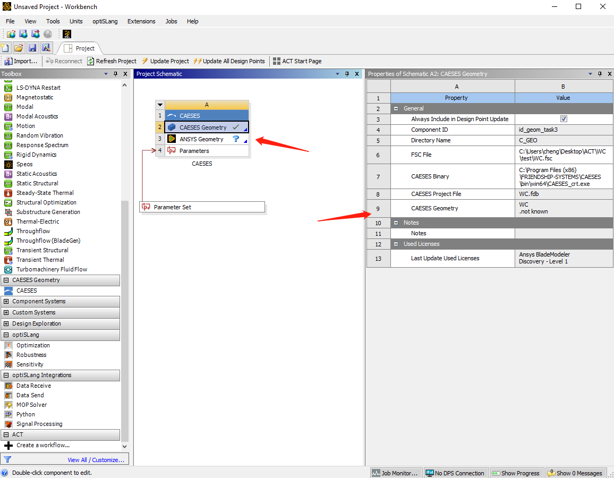Open the ACT Start Page
This screenshot has height=478, width=614.
coord(297,61)
